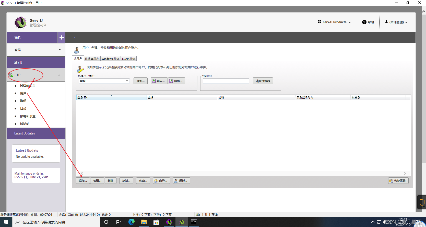426x227 pixels.
Task: Open the directories navigation item
Action: tap(23, 109)
